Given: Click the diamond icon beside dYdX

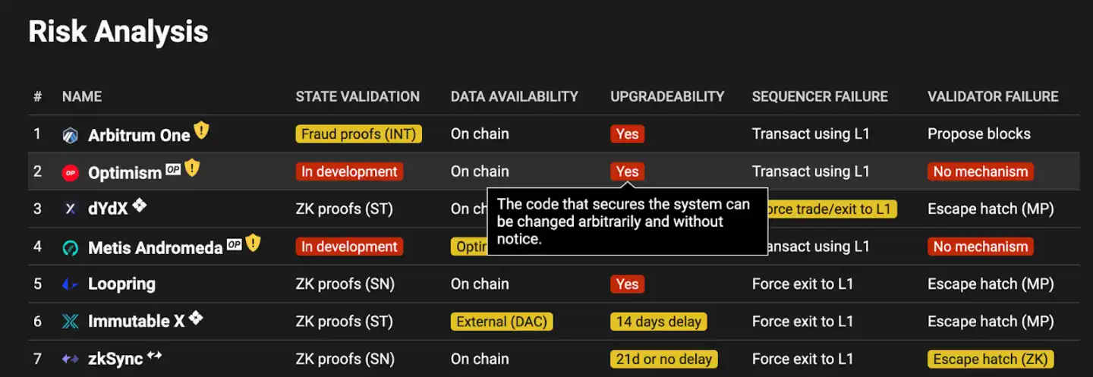Looking at the screenshot, I should click(139, 205).
